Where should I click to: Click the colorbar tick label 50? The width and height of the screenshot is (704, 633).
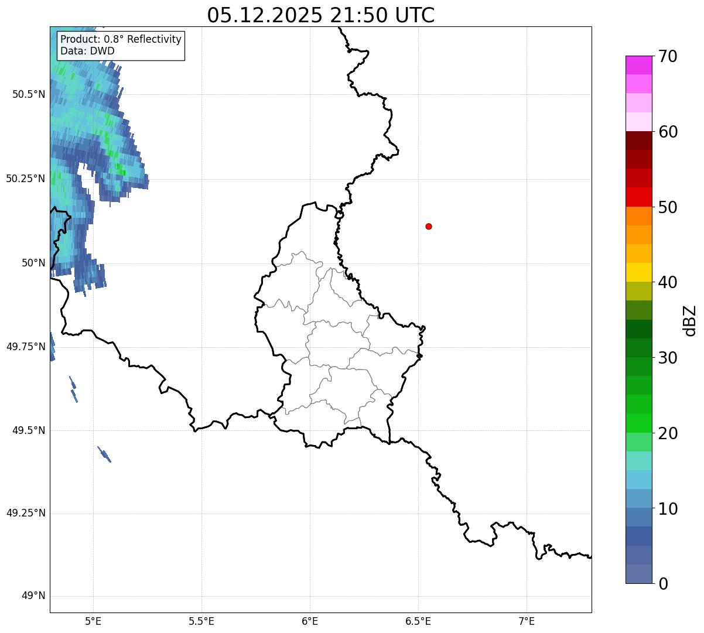click(x=668, y=207)
